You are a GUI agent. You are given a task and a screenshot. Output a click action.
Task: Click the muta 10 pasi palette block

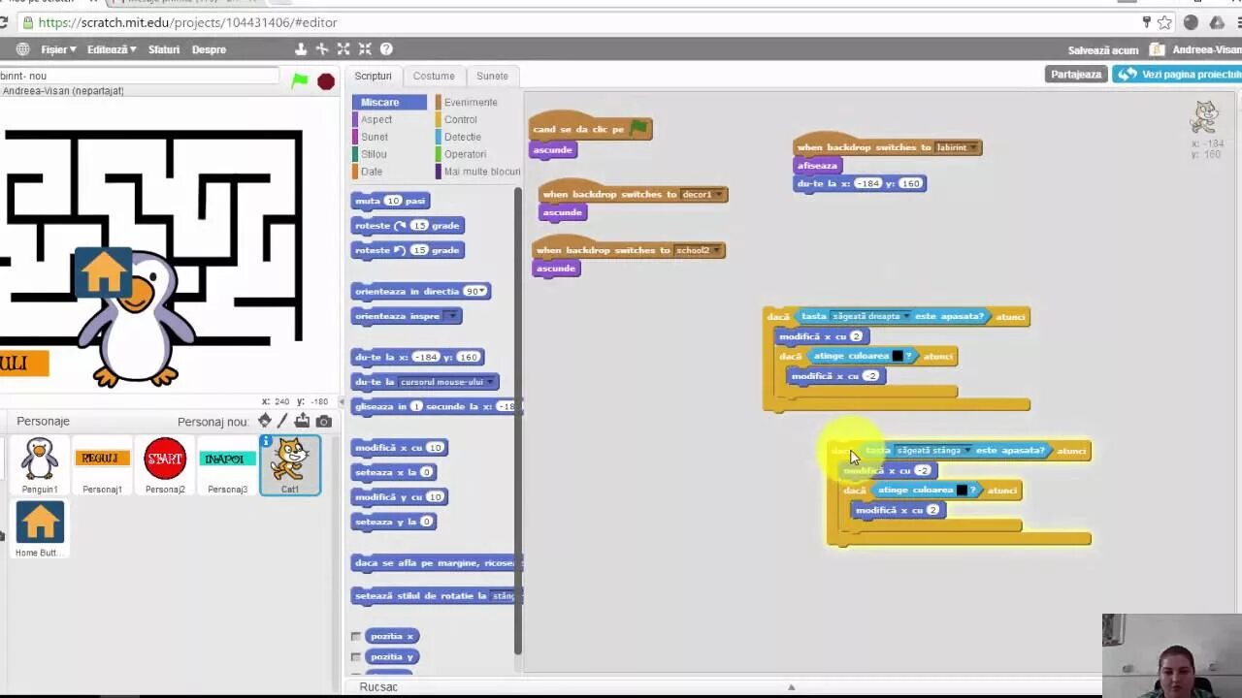click(391, 201)
